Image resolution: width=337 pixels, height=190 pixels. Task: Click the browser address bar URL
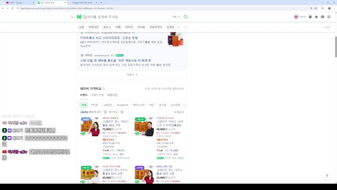click(67, 8)
